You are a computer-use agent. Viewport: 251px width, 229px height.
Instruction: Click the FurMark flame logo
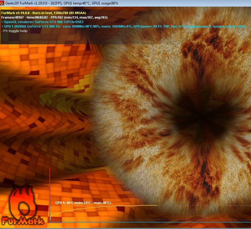click(x=23, y=205)
